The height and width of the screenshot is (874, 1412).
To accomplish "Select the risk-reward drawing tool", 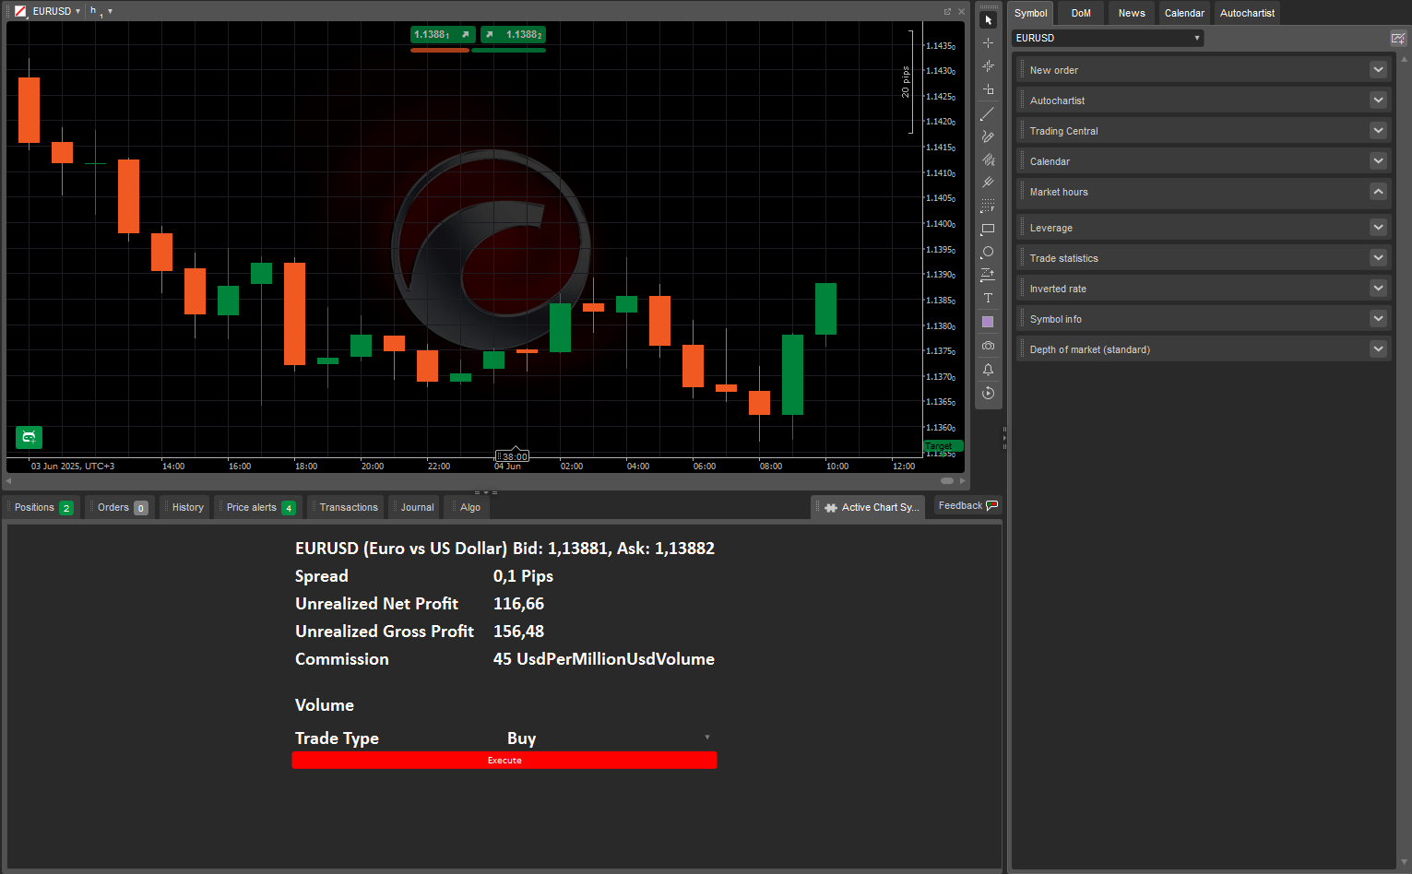I will coord(988,275).
